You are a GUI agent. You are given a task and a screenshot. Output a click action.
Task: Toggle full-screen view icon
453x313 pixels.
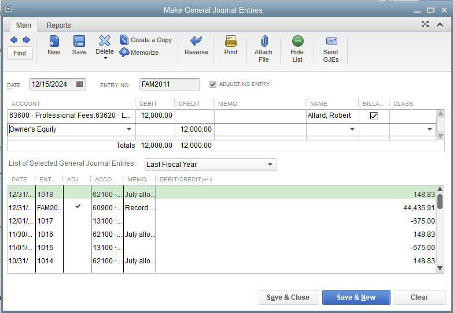(425, 24)
